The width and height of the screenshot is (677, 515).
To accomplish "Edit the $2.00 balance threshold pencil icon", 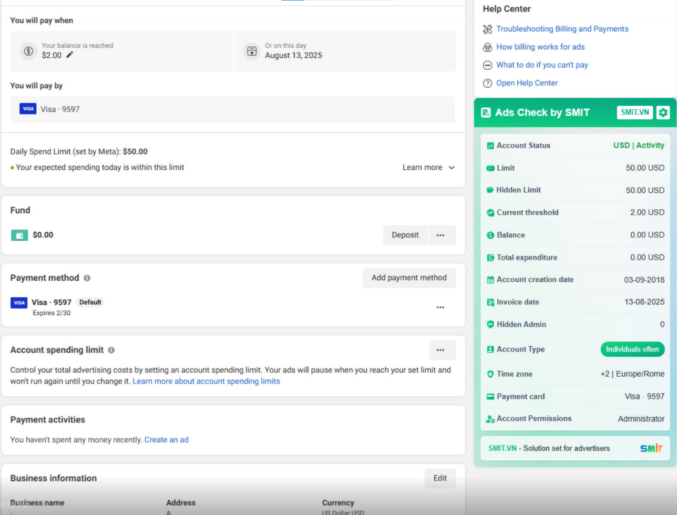I will tap(70, 55).
